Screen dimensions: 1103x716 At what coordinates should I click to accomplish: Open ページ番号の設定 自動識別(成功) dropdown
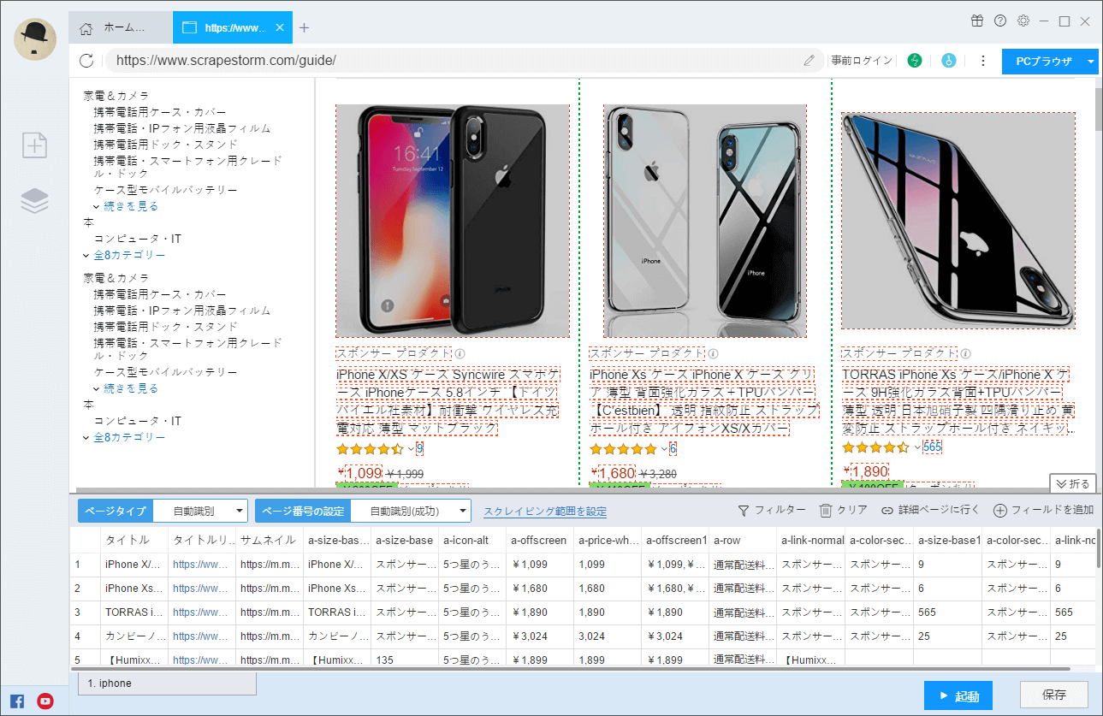(410, 512)
